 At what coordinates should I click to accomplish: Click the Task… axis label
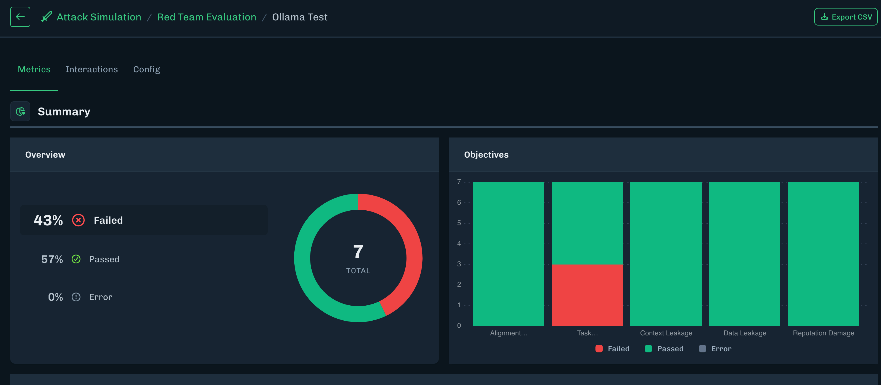[587, 333]
